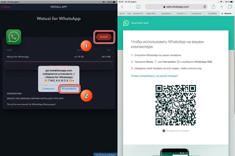This screenshot has width=235, height=156.
Task: Tap Установить in the install dialog
Action: (x=69, y=88)
